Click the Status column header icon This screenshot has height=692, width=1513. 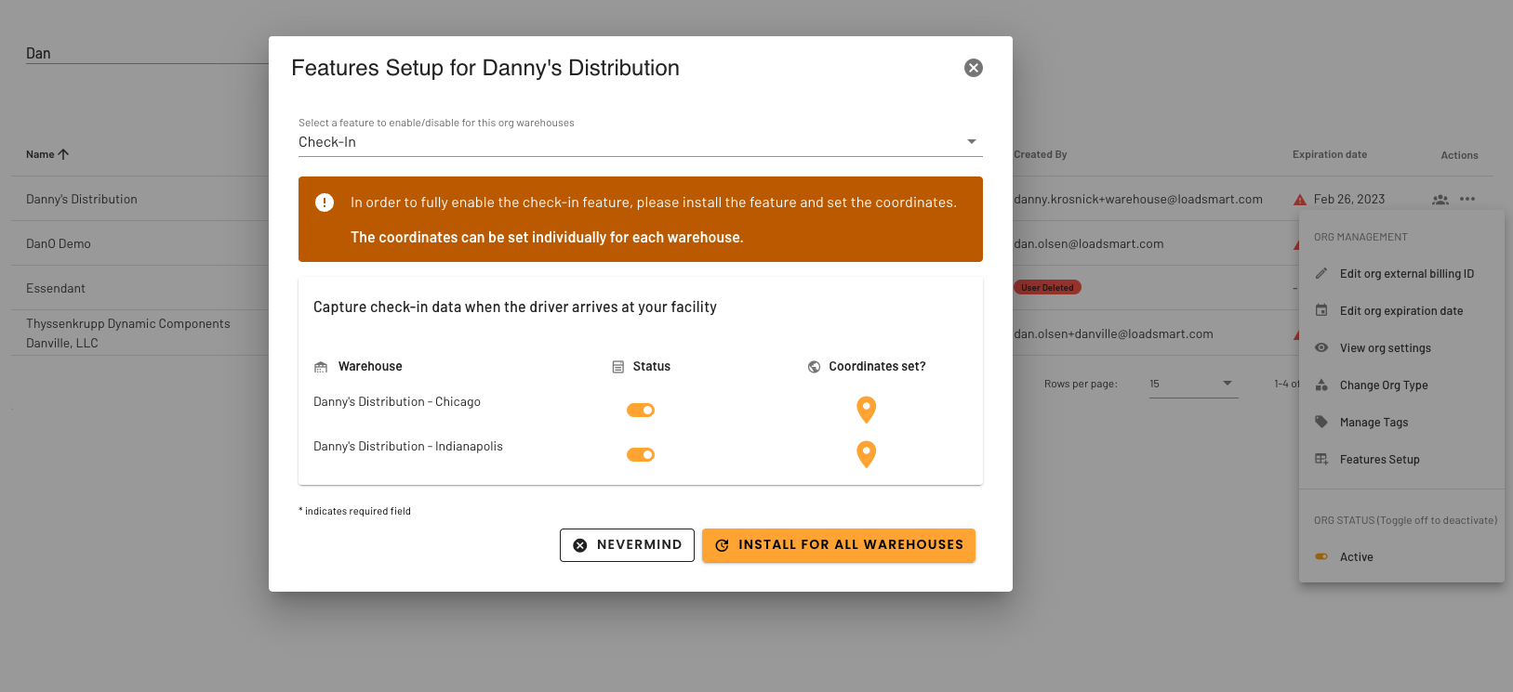pyautogui.click(x=617, y=367)
